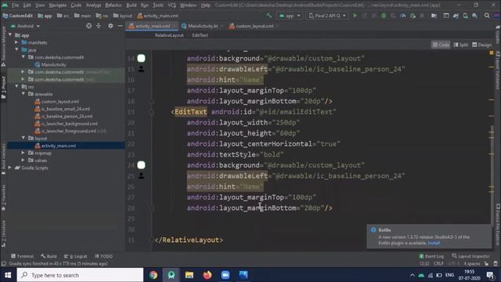Click the locate target icon in the Project panel

tap(88, 26)
